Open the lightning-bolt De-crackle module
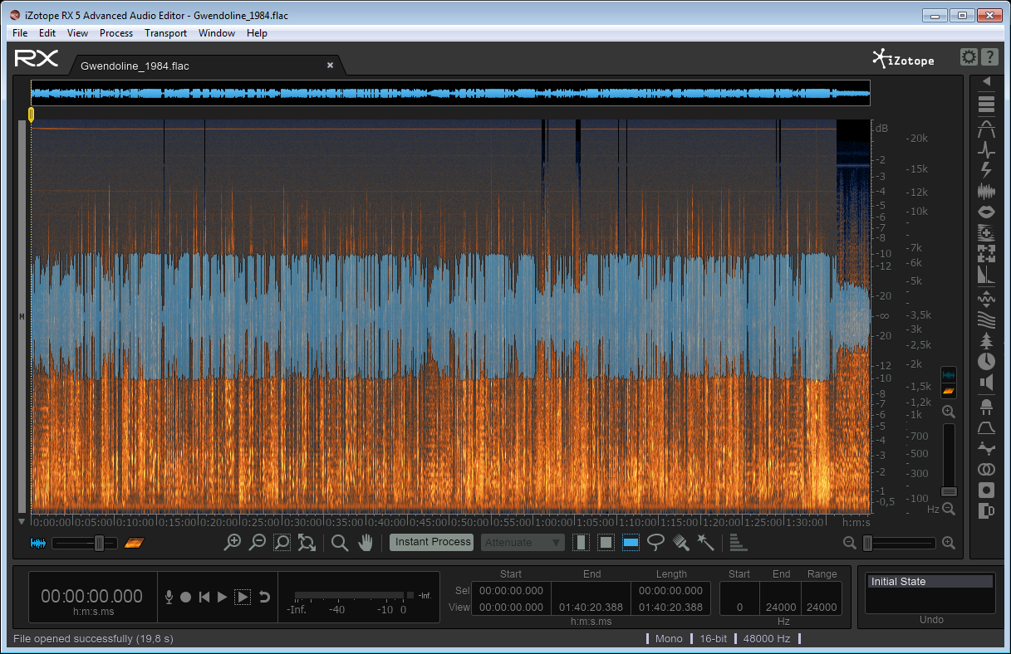Image resolution: width=1011 pixels, height=654 pixels. 986,170
